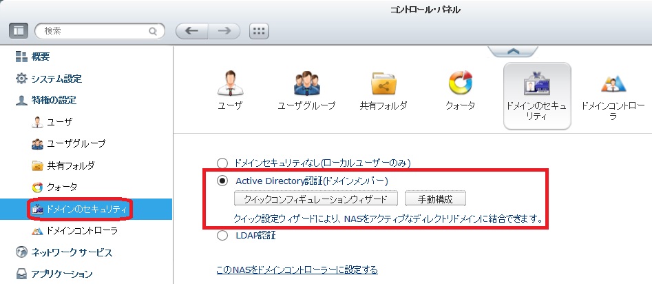652x284 pixels.
Task: Select ドメインセキュリティなし radio button
Action: coord(223,163)
